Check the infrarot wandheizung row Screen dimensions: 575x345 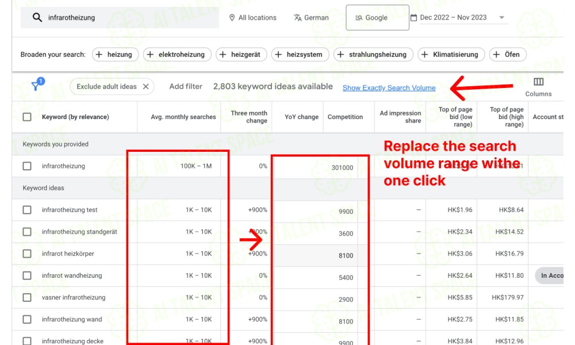point(27,275)
